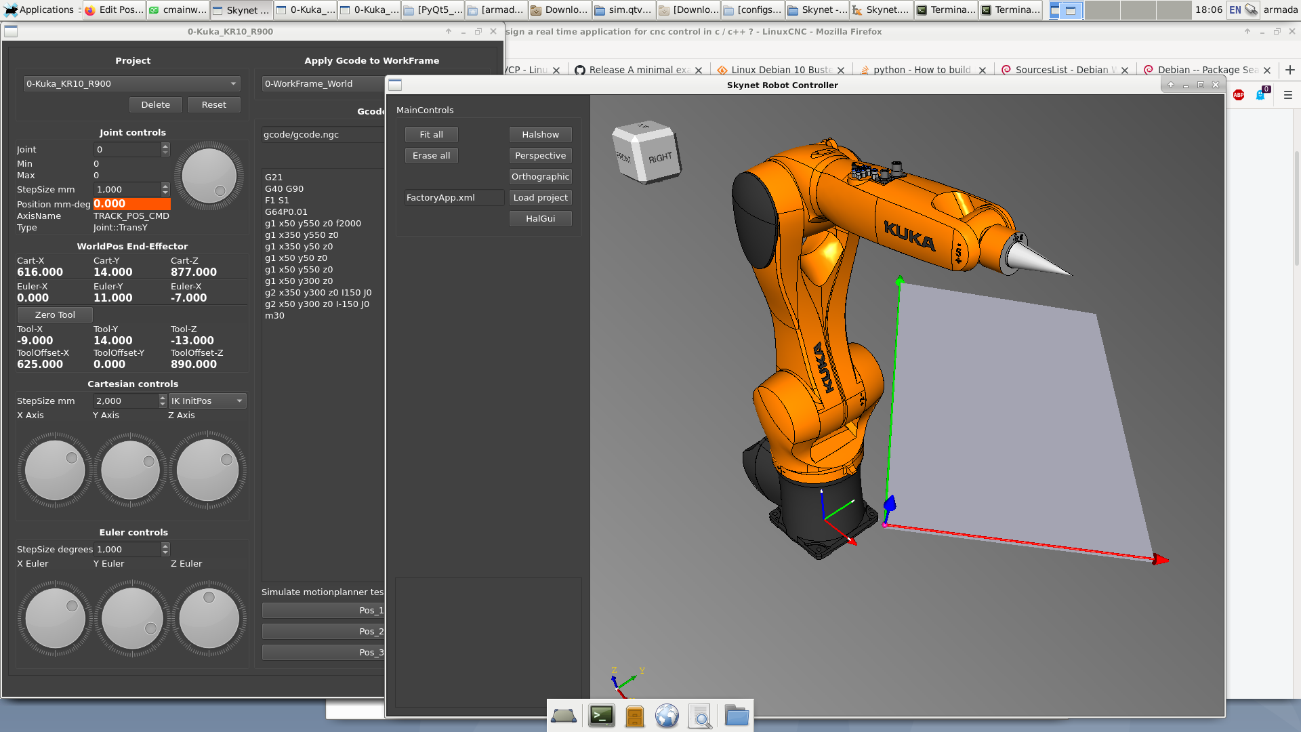Open the terminal from the bottom dock
The image size is (1301, 732).
(x=601, y=716)
